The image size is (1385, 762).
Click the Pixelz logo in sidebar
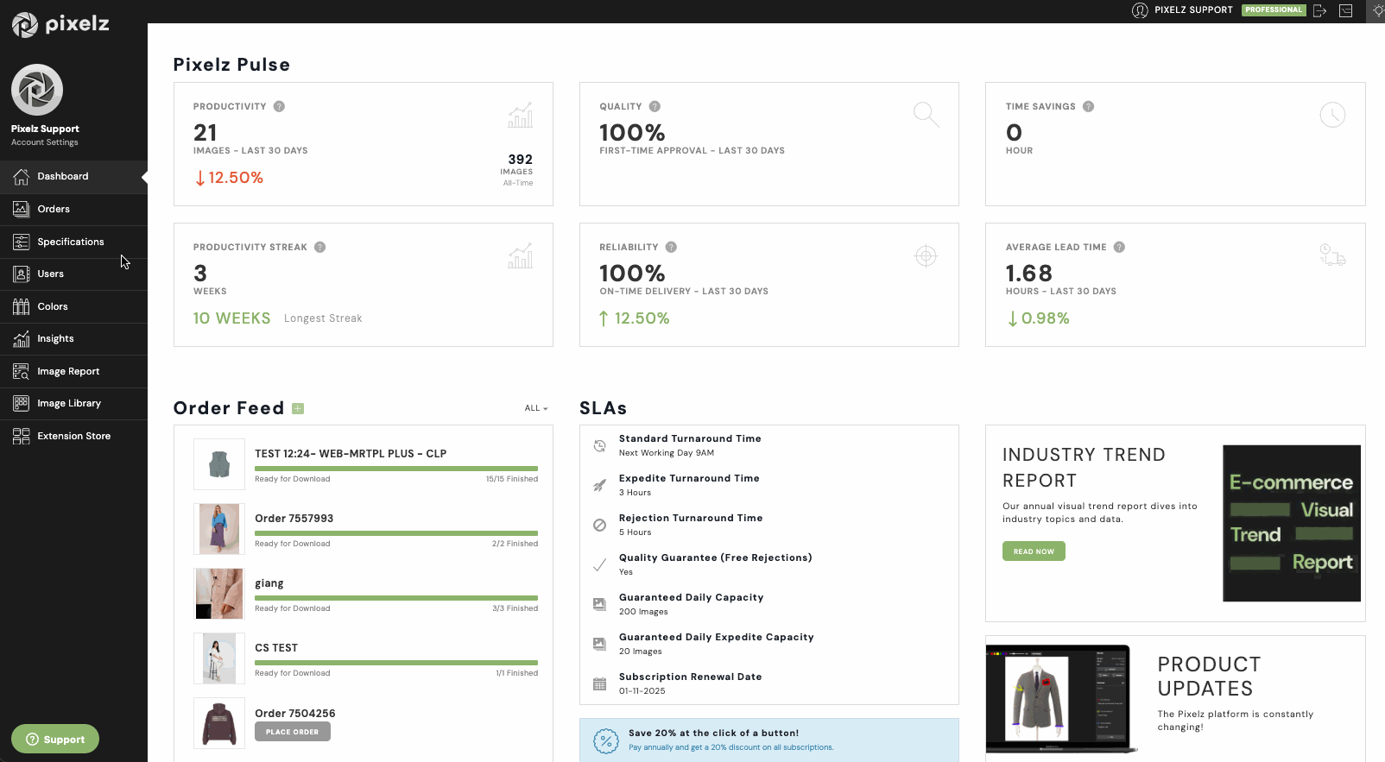60,24
